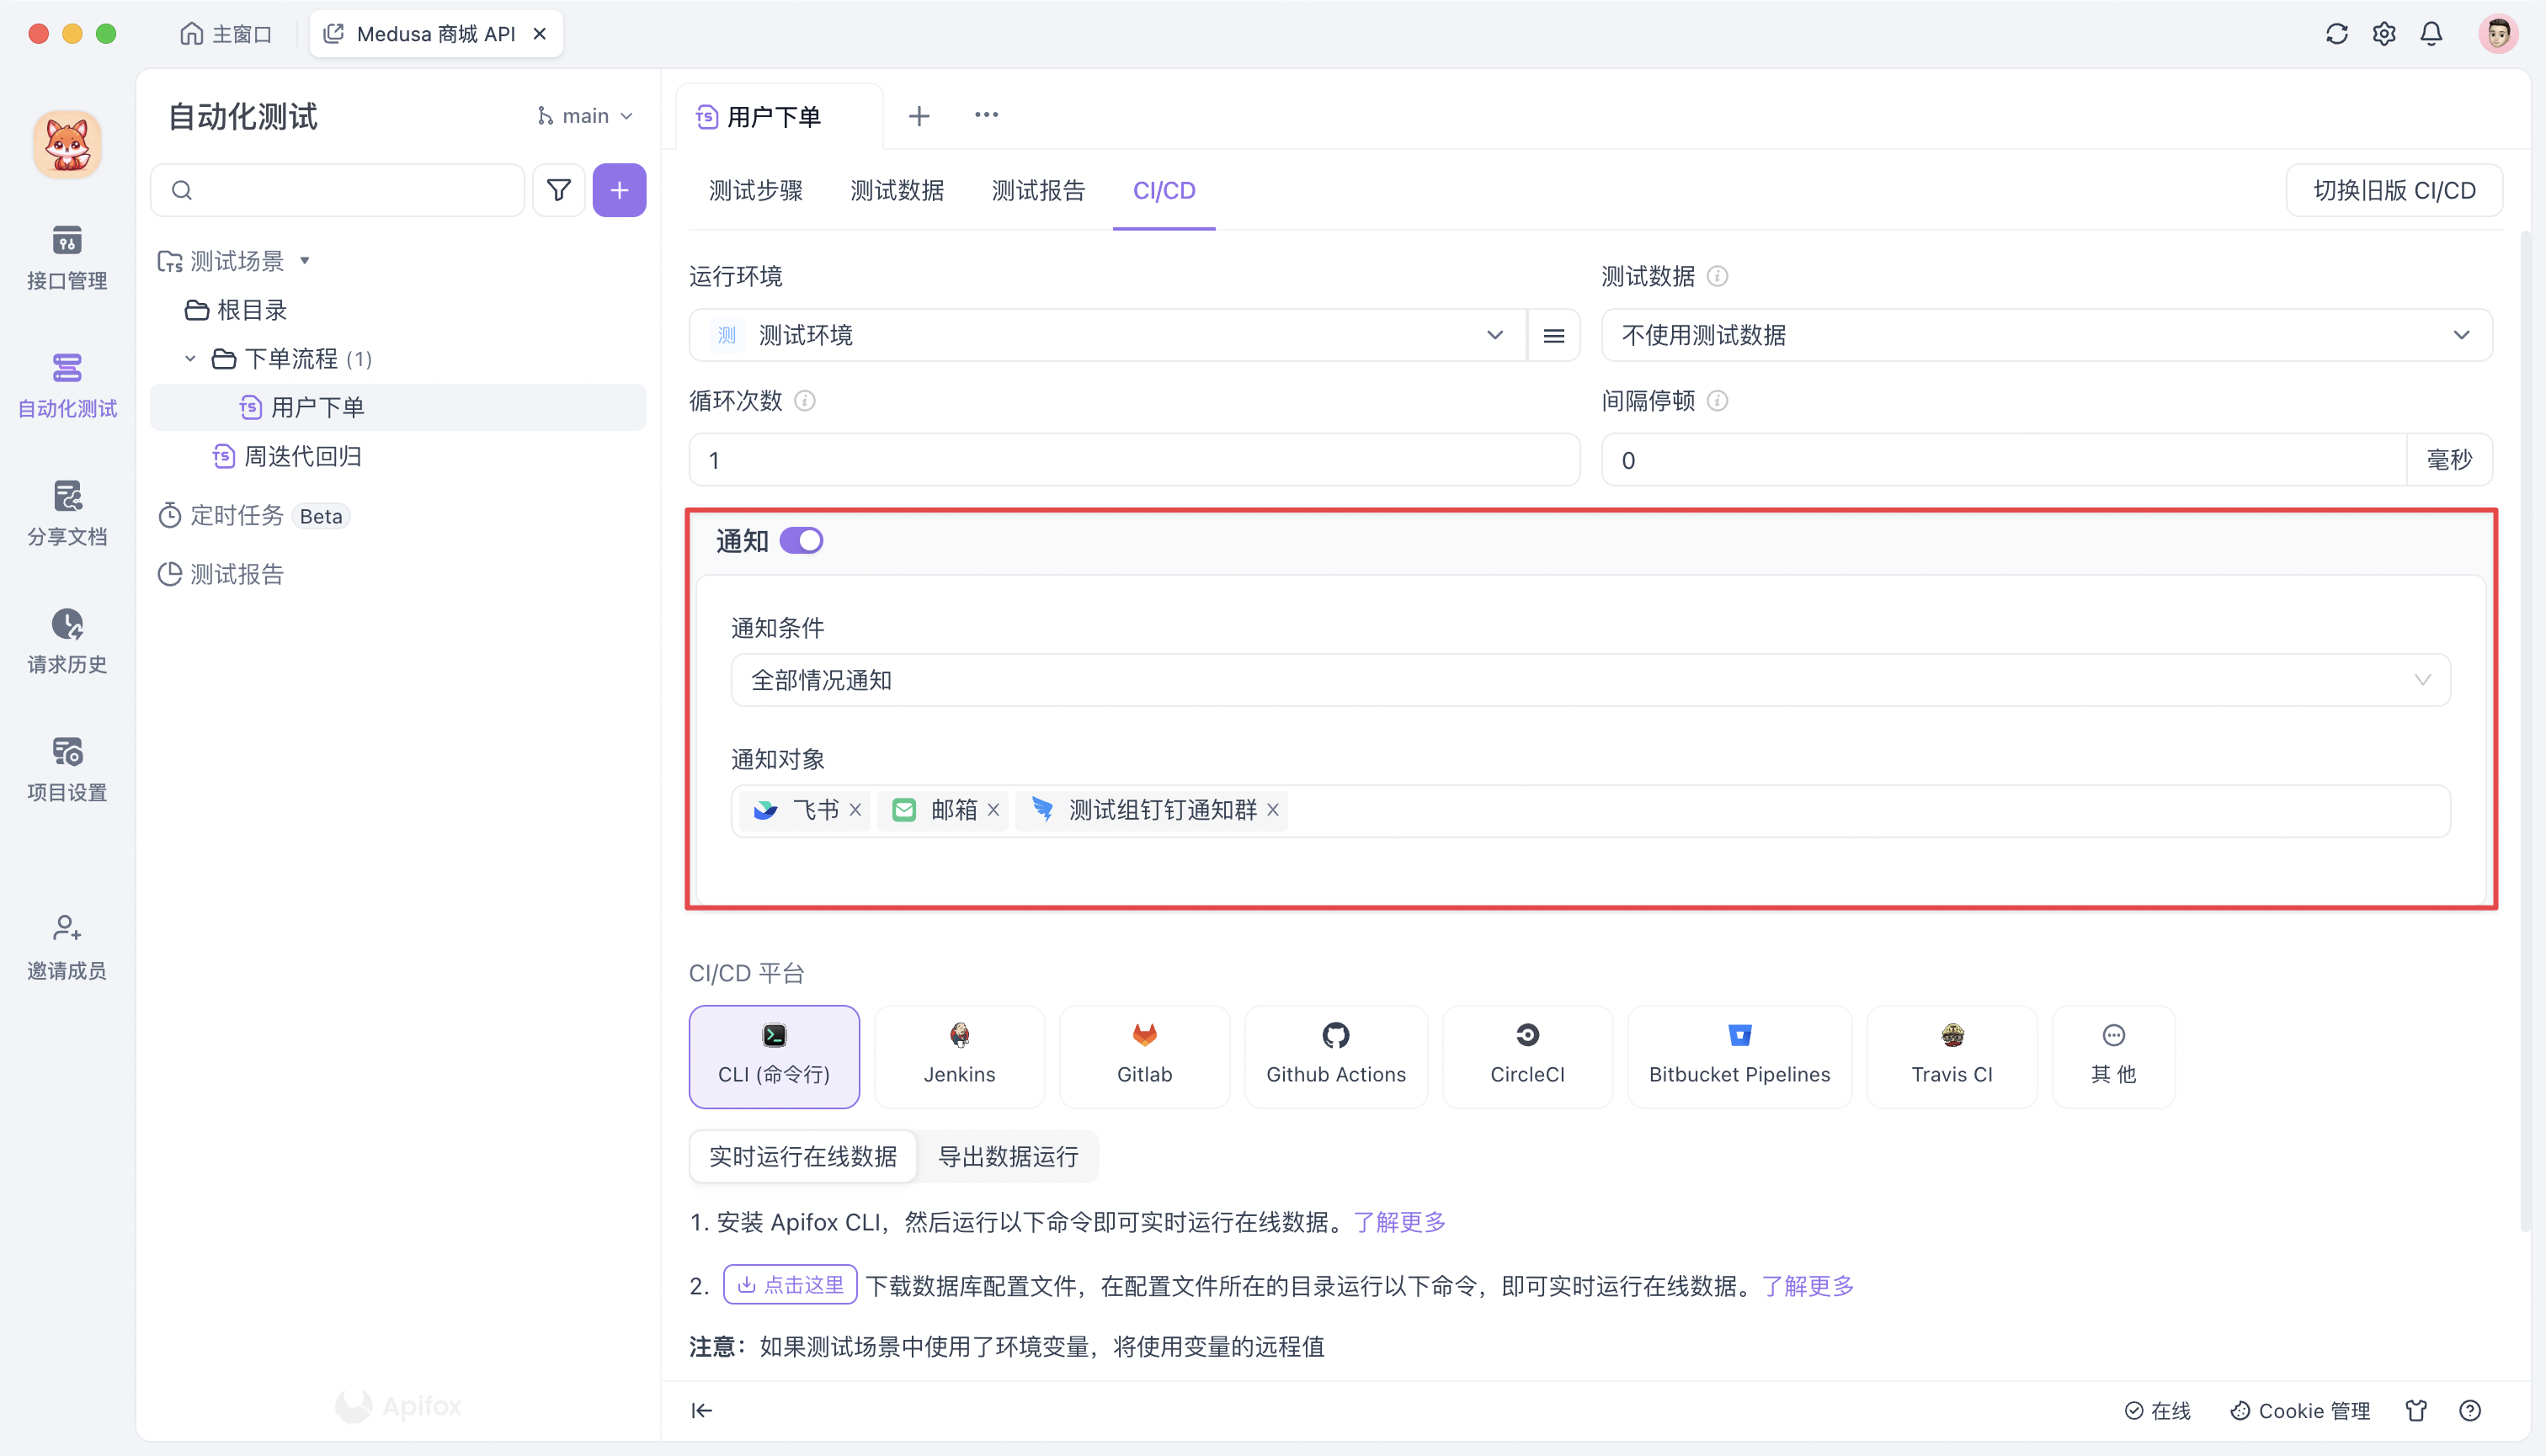The height and width of the screenshot is (1456, 2546).
Task: Disable the 通知 notification toggle
Action: (x=802, y=540)
